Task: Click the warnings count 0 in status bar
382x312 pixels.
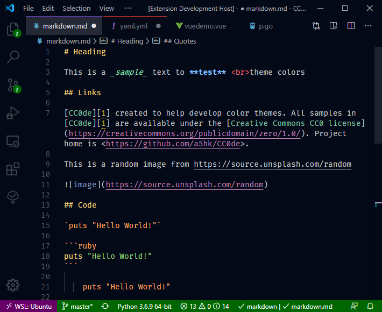Action: (205, 307)
